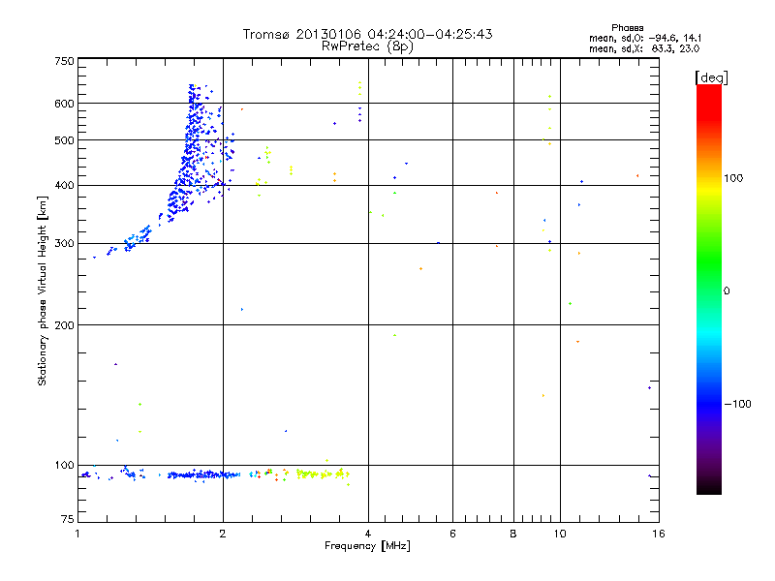
Task: Click the height axis '100' km tick label
Action: (x=64, y=465)
